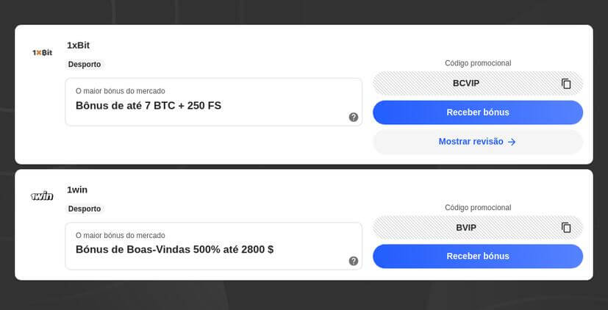Click Boas-Vindas 500% bonus text
Image resolution: width=608 pixels, height=310 pixels.
(x=174, y=250)
